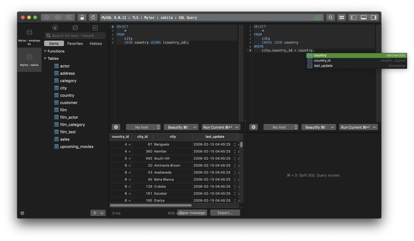Click the film_text table icon

(x=56, y=132)
